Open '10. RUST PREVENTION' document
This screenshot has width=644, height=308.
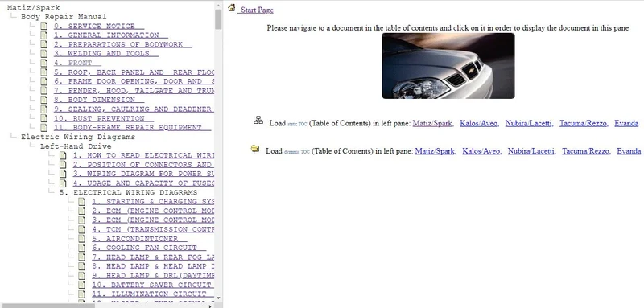(104, 118)
